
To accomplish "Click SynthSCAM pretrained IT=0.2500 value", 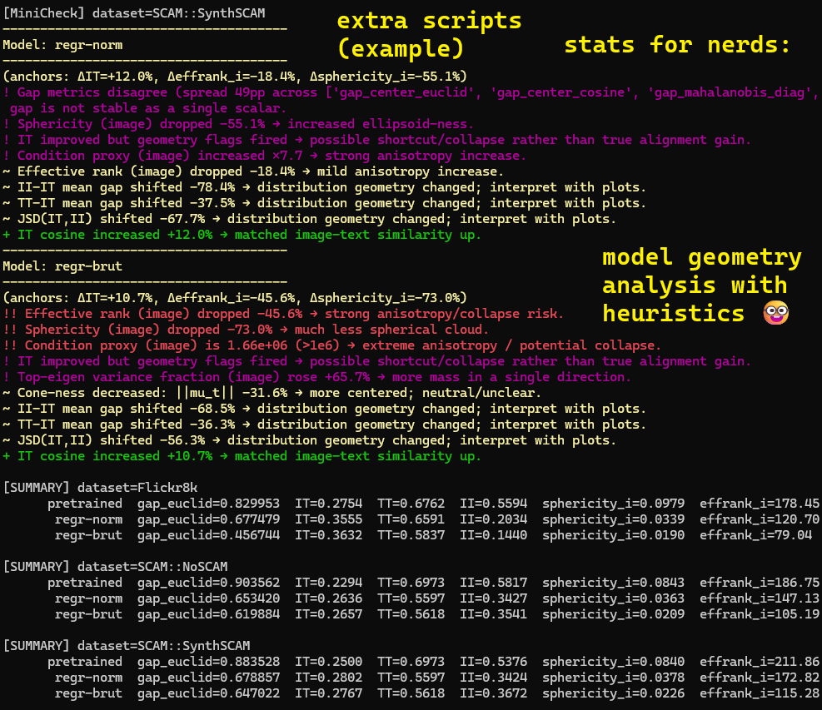I will [x=329, y=662].
